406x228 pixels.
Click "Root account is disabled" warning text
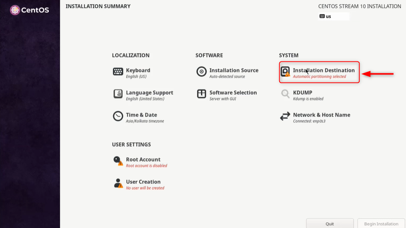pos(147,165)
